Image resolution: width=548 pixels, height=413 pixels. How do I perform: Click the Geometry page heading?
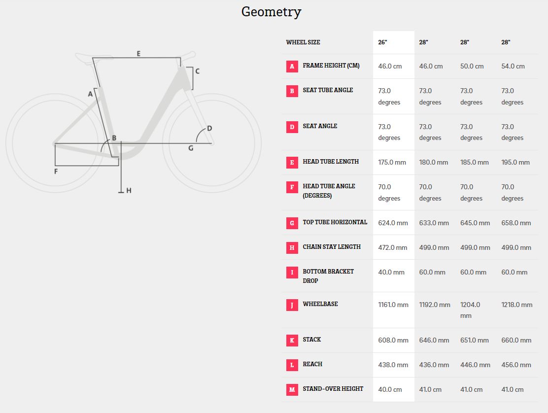[x=271, y=12]
